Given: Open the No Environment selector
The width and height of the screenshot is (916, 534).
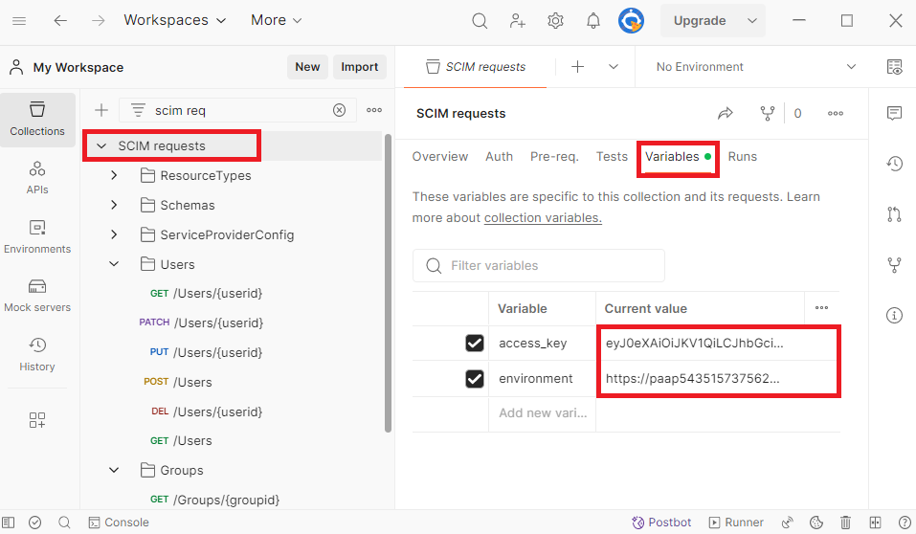Looking at the screenshot, I should [x=755, y=67].
